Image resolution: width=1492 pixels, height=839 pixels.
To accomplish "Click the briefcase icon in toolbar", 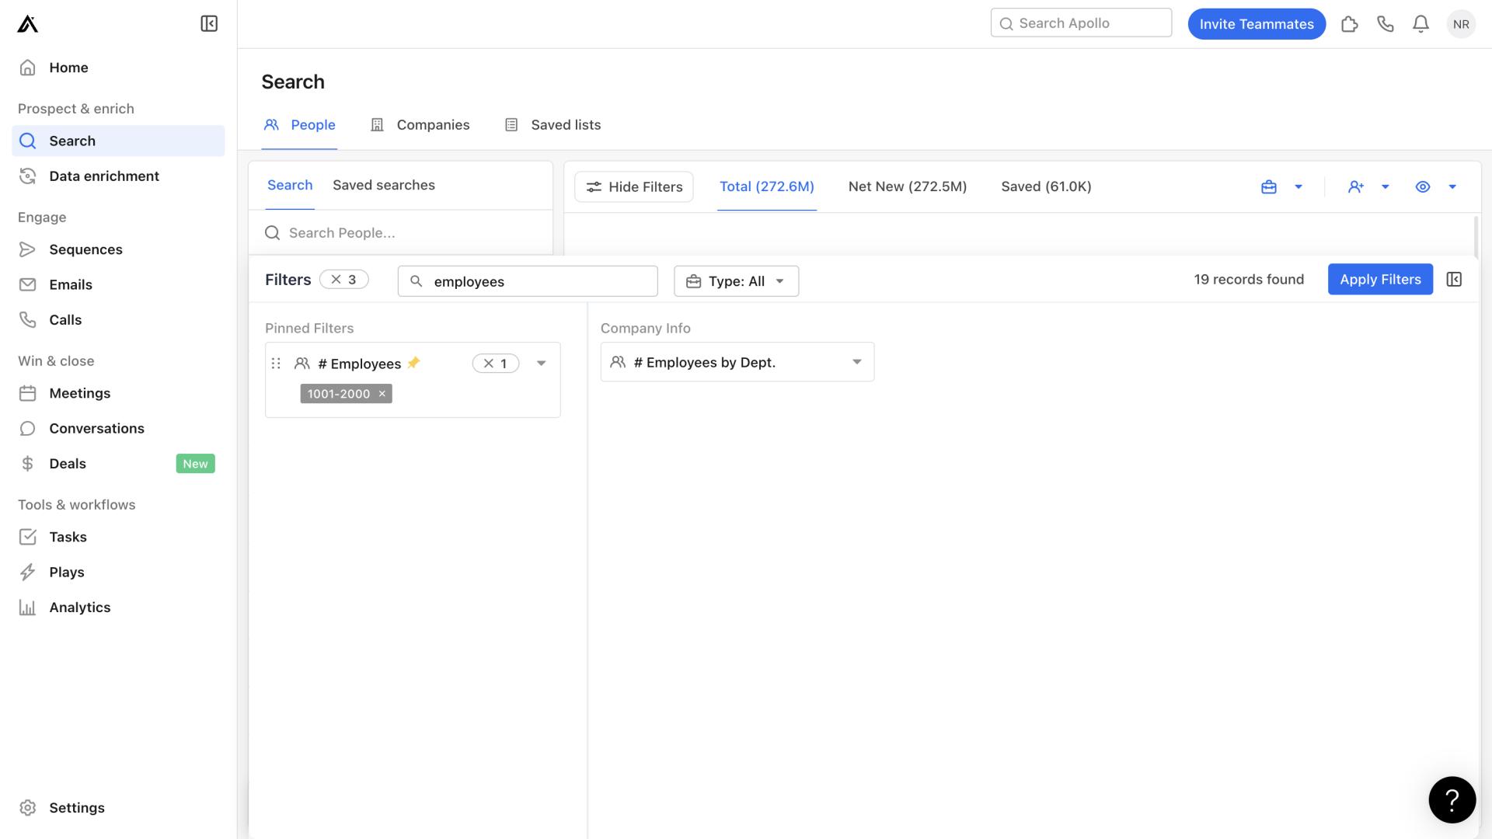I will 1269,186.
